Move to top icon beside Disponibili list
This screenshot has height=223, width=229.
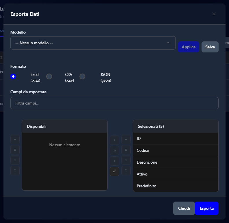click(x=15, y=150)
